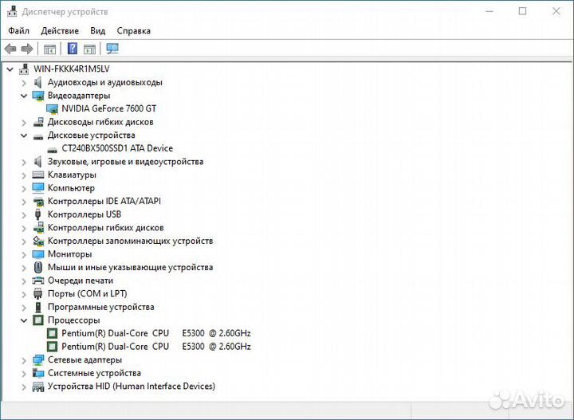Image resolution: width=574 pixels, height=420 pixels.
Task: Select Устройства HID (Human Interface Devices) label
Action: tap(132, 387)
